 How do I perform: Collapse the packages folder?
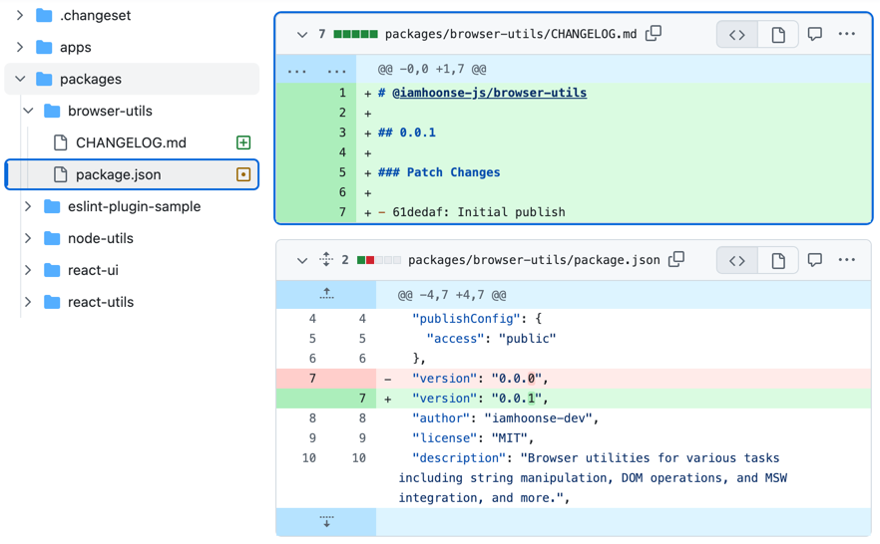[20, 79]
